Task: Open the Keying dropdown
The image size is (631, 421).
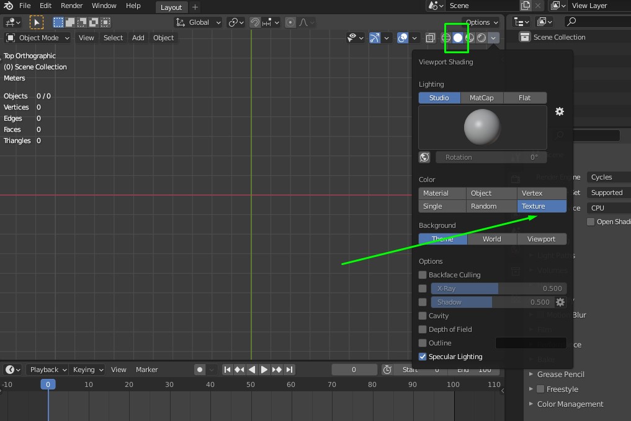Action: [87, 370]
